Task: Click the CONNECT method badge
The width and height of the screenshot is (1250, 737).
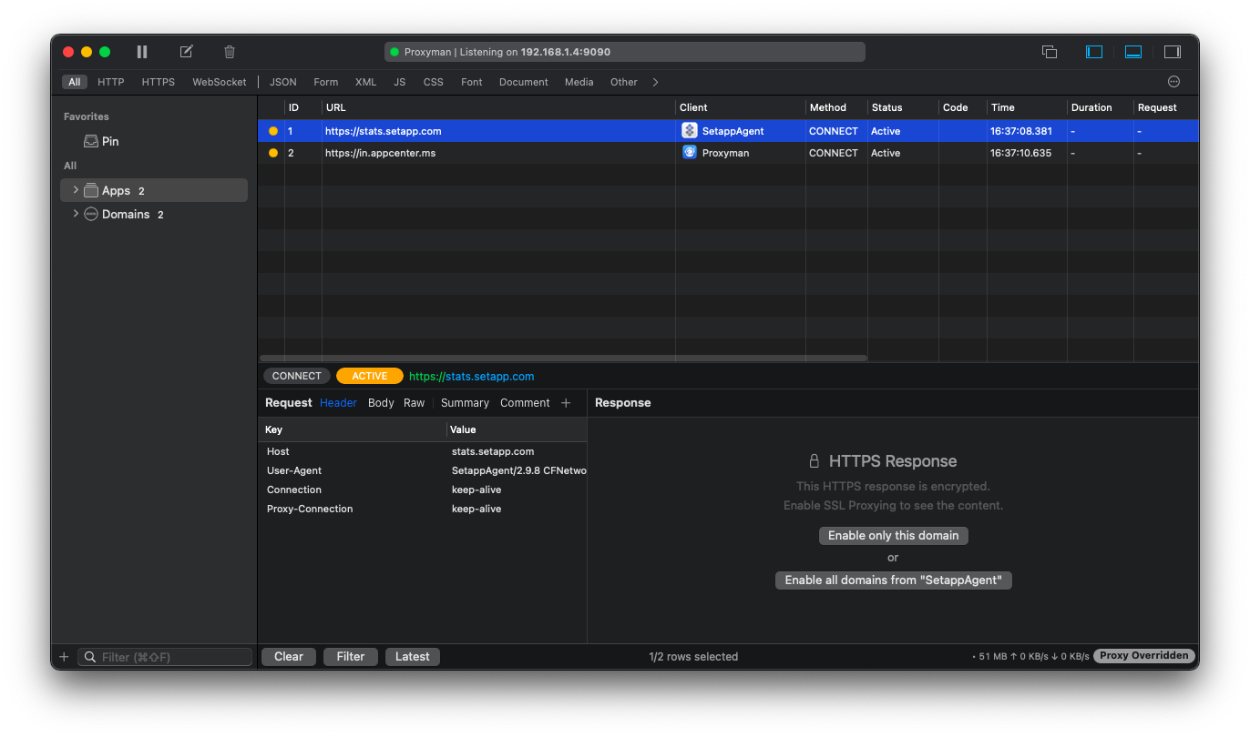Action: pyautogui.click(x=297, y=376)
